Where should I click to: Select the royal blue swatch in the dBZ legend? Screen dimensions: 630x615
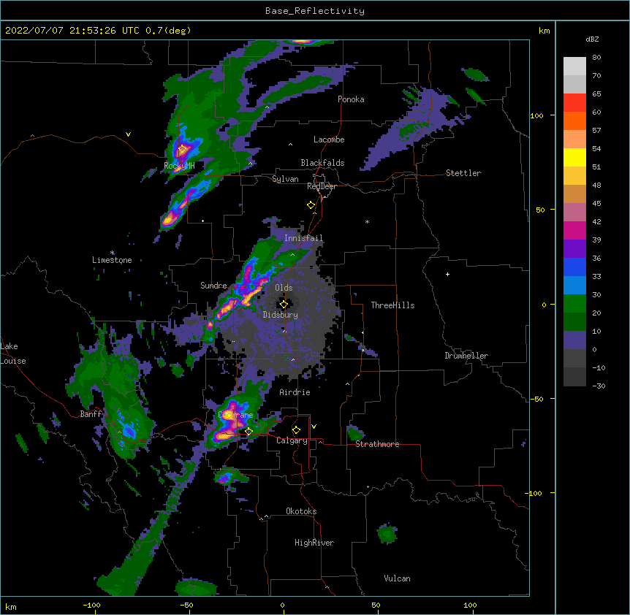coord(574,267)
